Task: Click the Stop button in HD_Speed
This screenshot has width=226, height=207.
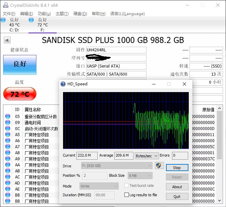Action: 177,168
